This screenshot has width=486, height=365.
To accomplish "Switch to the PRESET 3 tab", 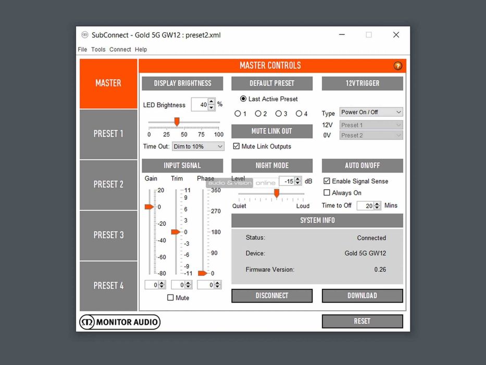I will (108, 235).
